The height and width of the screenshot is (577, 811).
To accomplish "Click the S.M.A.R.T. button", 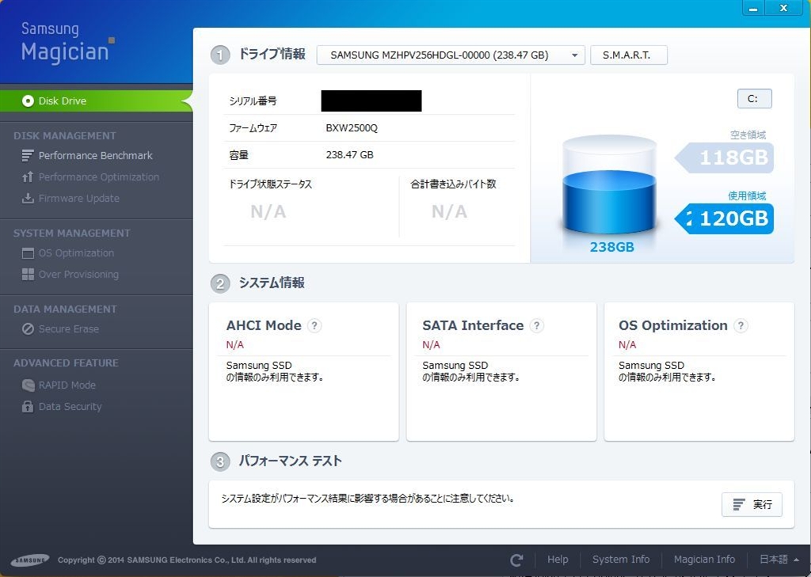I will pyautogui.click(x=628, y=55).
